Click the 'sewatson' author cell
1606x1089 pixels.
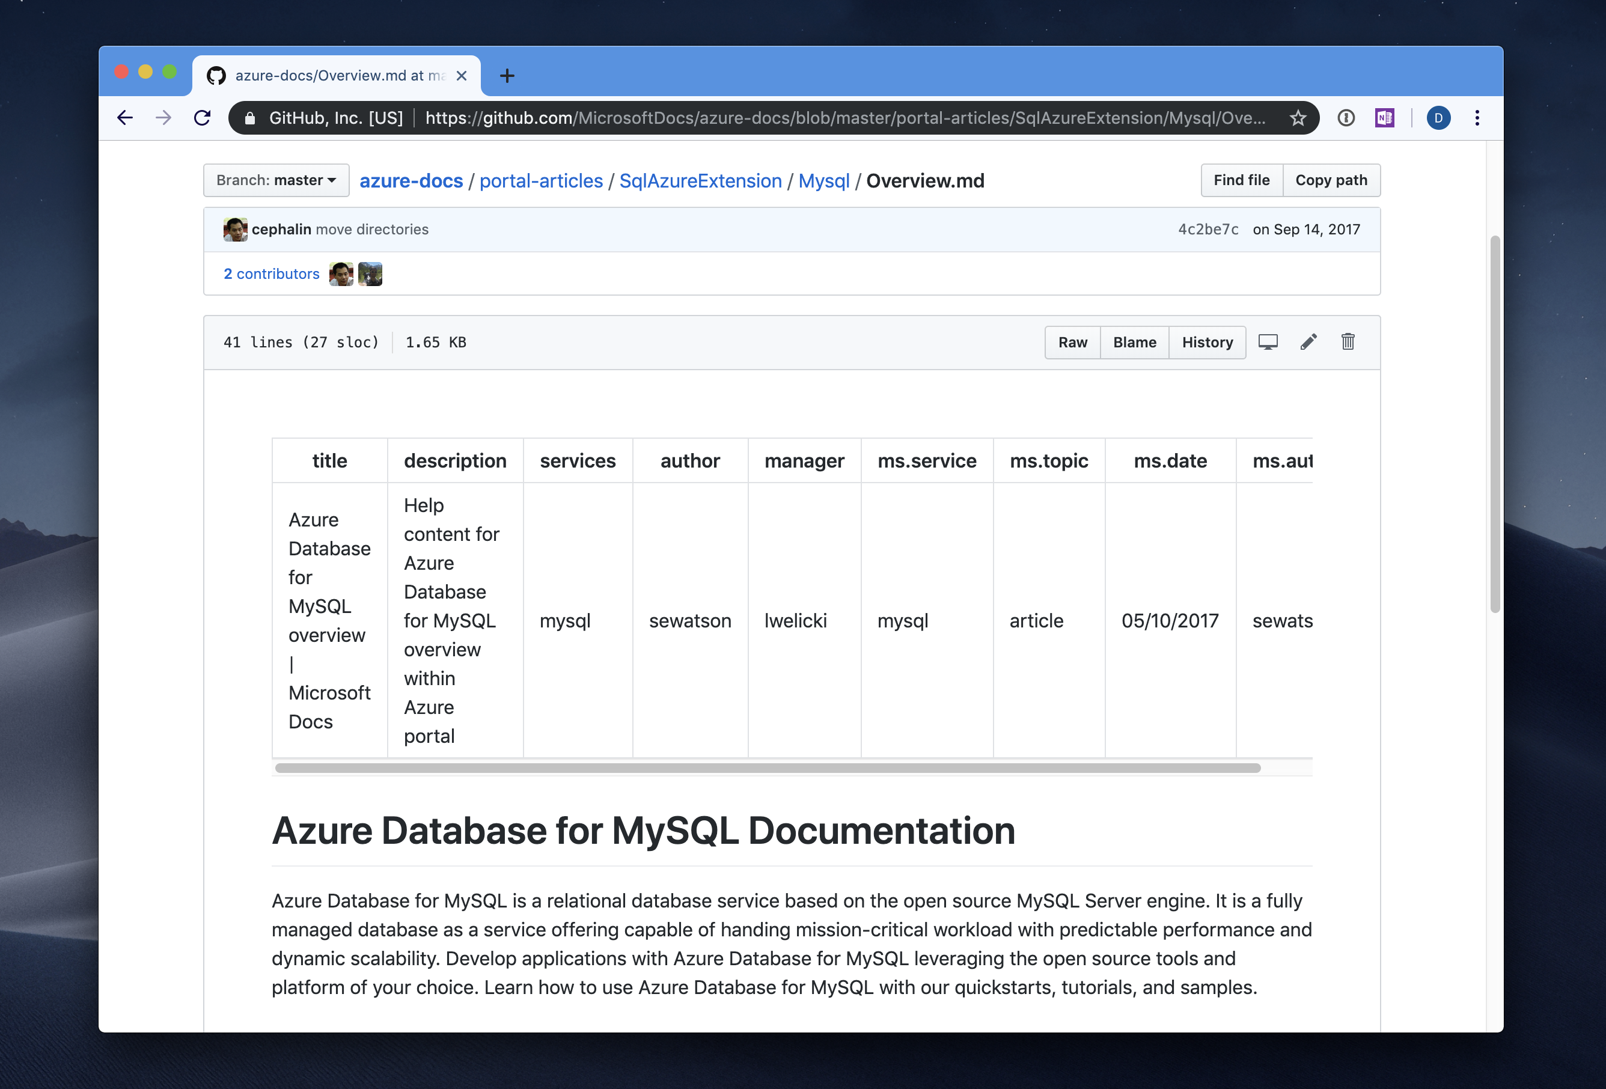coord(689,620)
